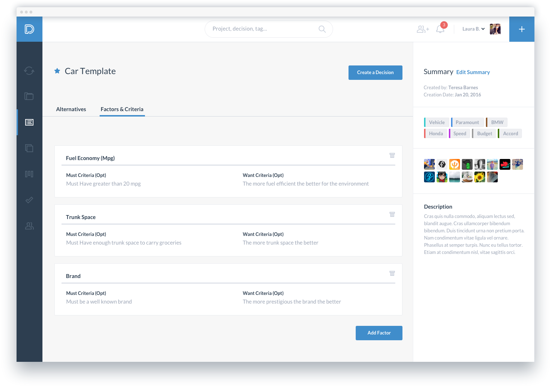The image size is (551, 387).
Task: Open the green face with black hair avatar
Action: (x=467, y=164)
